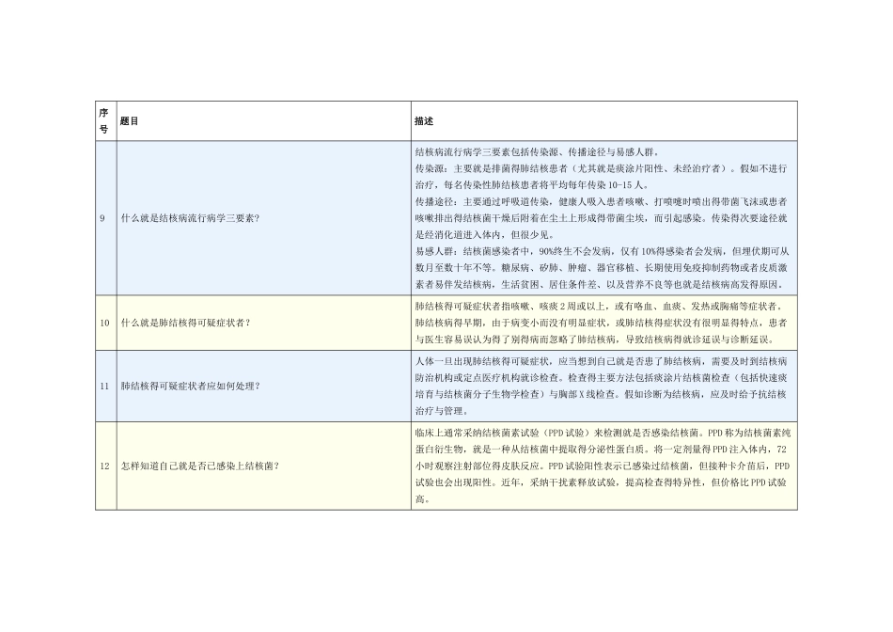Select row number 11 cell
The width and height of the screenshot is (893, 632).
[x=105, y=387]
